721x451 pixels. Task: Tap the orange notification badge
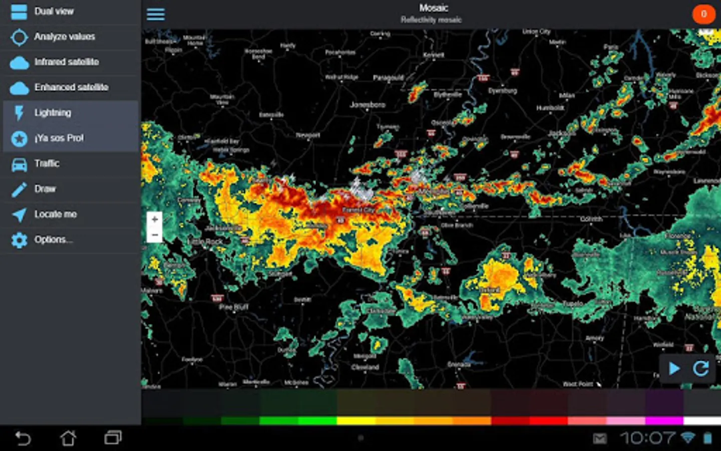click(x=703, y=14)
